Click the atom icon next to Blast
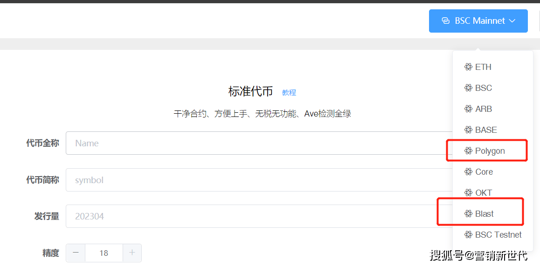Viewport: 540px width, 267px height. (468, 214)
